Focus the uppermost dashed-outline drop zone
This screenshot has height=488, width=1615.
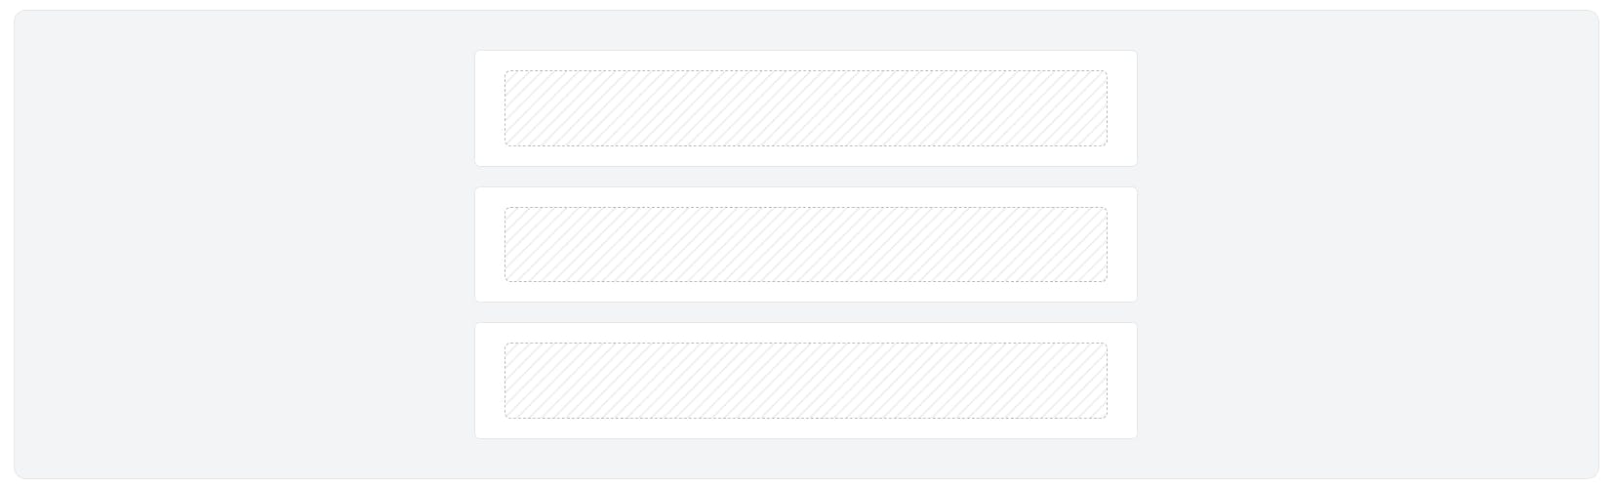pyautogui.click(x=806, y=108)
